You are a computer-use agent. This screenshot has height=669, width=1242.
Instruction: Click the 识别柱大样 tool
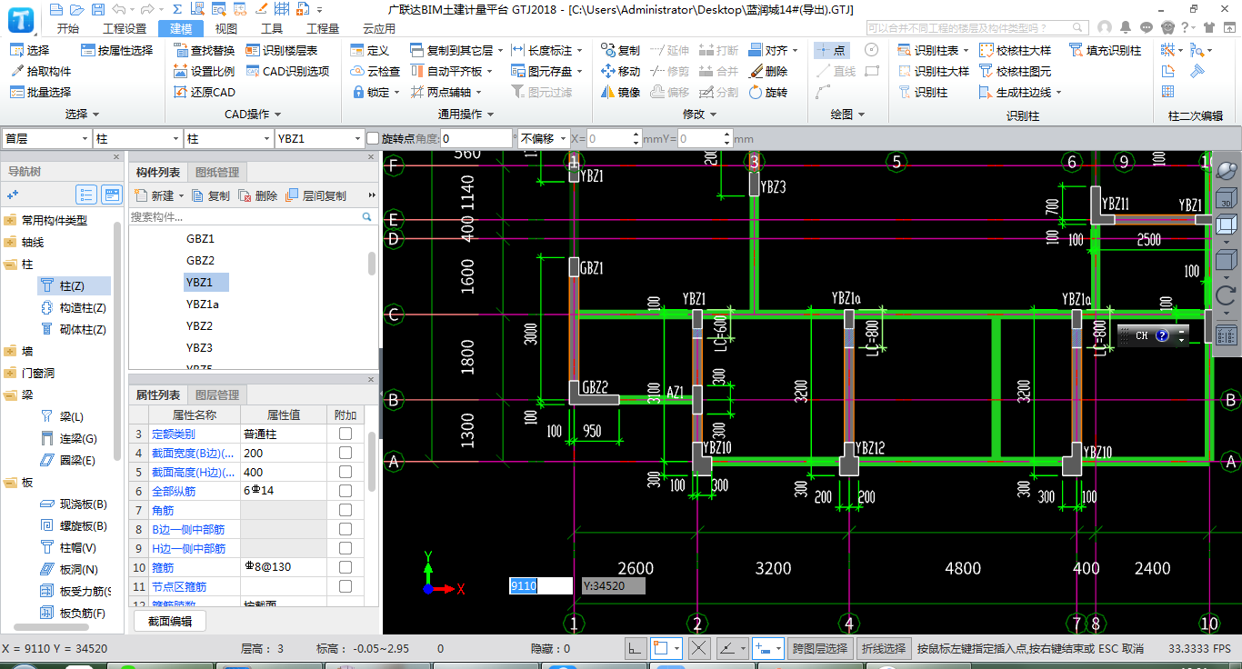tap(933, 71)
